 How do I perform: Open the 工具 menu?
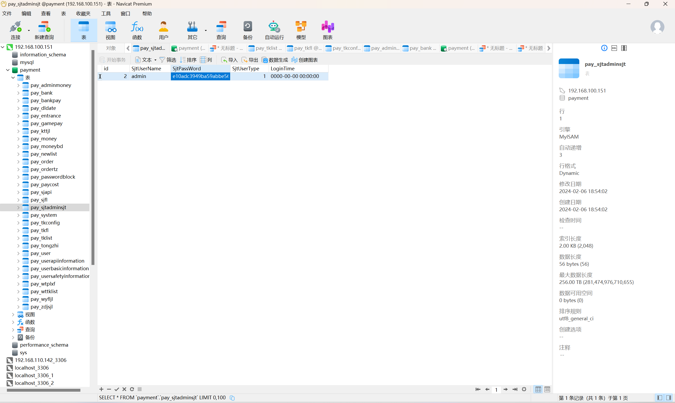pos(106,14)
